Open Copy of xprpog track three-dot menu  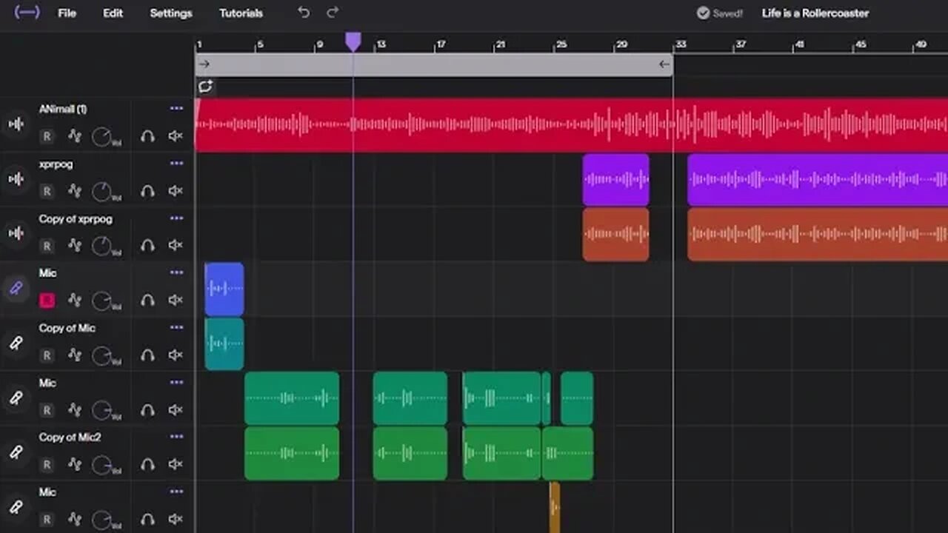[x=176, y=218]
